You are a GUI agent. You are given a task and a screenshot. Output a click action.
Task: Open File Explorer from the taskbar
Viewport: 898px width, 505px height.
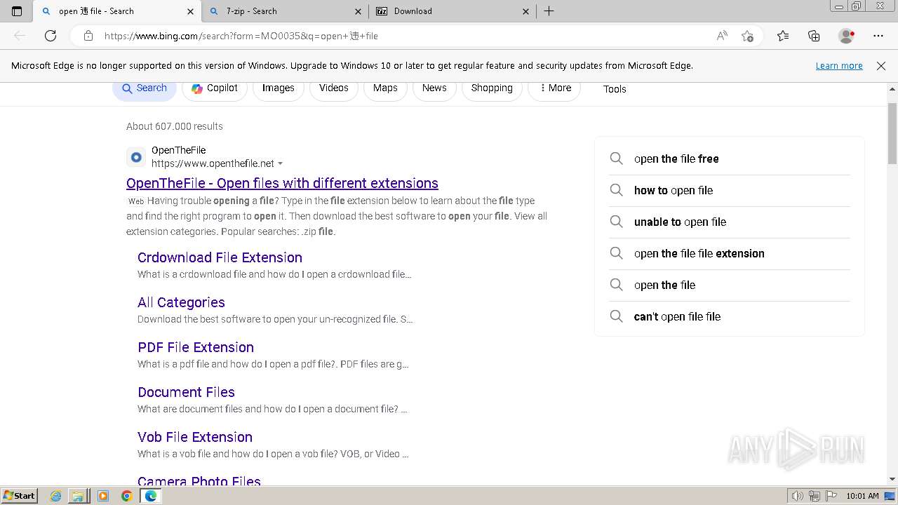pyautogui.click(x=78, y=496)
